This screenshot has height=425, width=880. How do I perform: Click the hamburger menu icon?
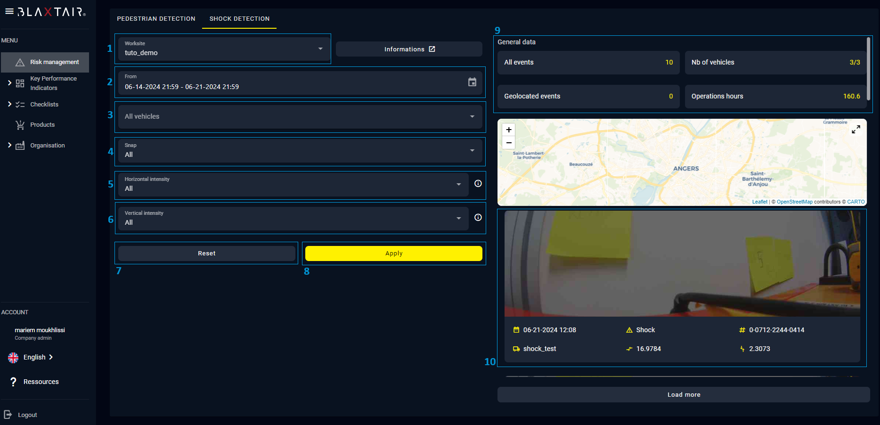pyautogui.click(x=9, y=11)
